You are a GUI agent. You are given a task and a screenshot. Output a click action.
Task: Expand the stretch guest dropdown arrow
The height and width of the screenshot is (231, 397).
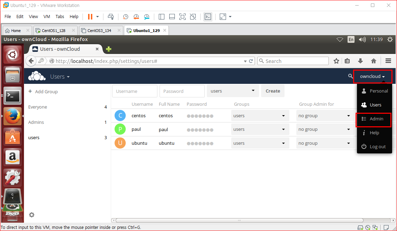(x=230, y=17)
